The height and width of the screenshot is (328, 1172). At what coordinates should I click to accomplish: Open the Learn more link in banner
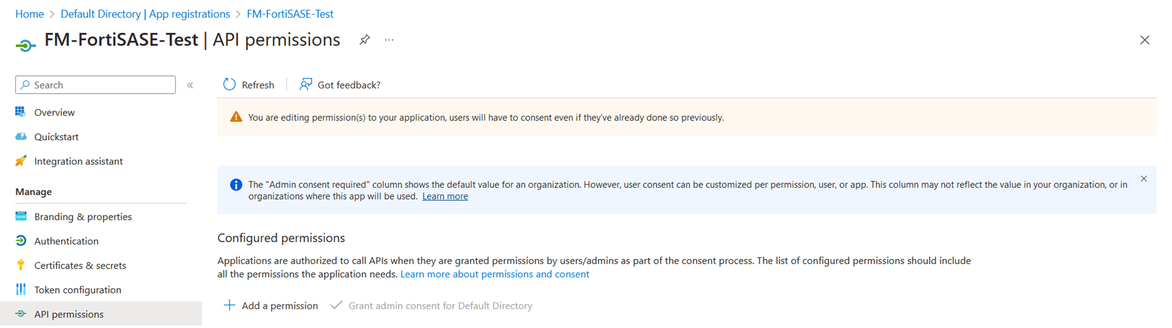click(445, 196)
